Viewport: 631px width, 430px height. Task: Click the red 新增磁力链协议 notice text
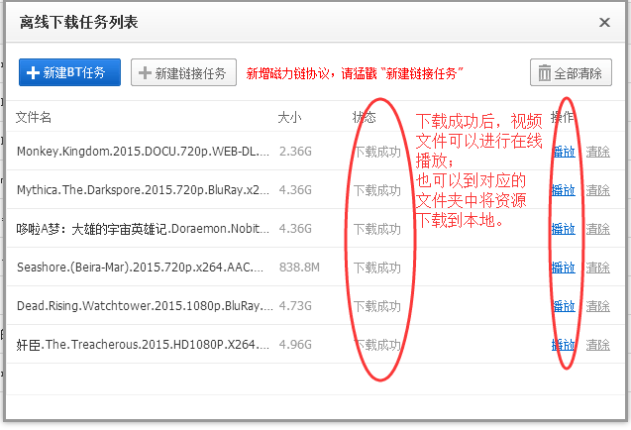pyautogui.click(x=355, y=73)
